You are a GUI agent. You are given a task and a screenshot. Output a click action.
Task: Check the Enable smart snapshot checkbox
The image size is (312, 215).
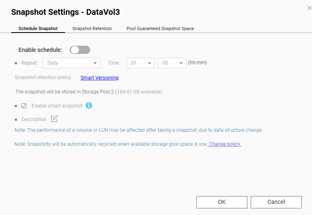[x=24, y=106]
